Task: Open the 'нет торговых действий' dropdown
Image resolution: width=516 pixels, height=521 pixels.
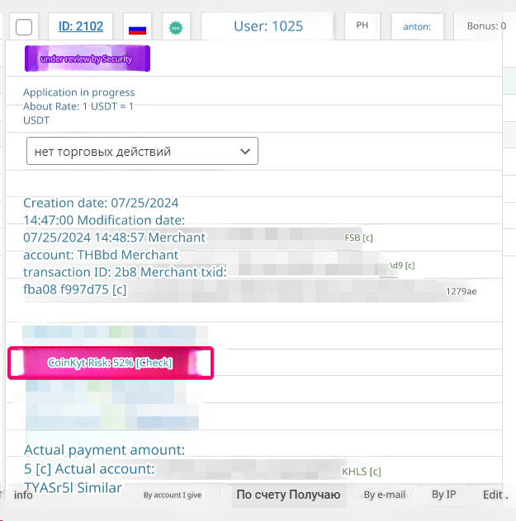Action: pos(142,152)
